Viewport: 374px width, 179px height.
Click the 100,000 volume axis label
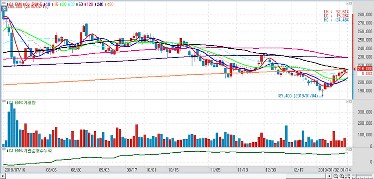pos(365,135)
